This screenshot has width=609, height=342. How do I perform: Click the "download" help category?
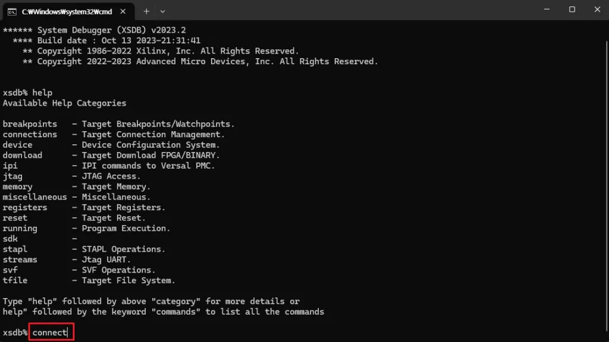click(x=23, y=155)
